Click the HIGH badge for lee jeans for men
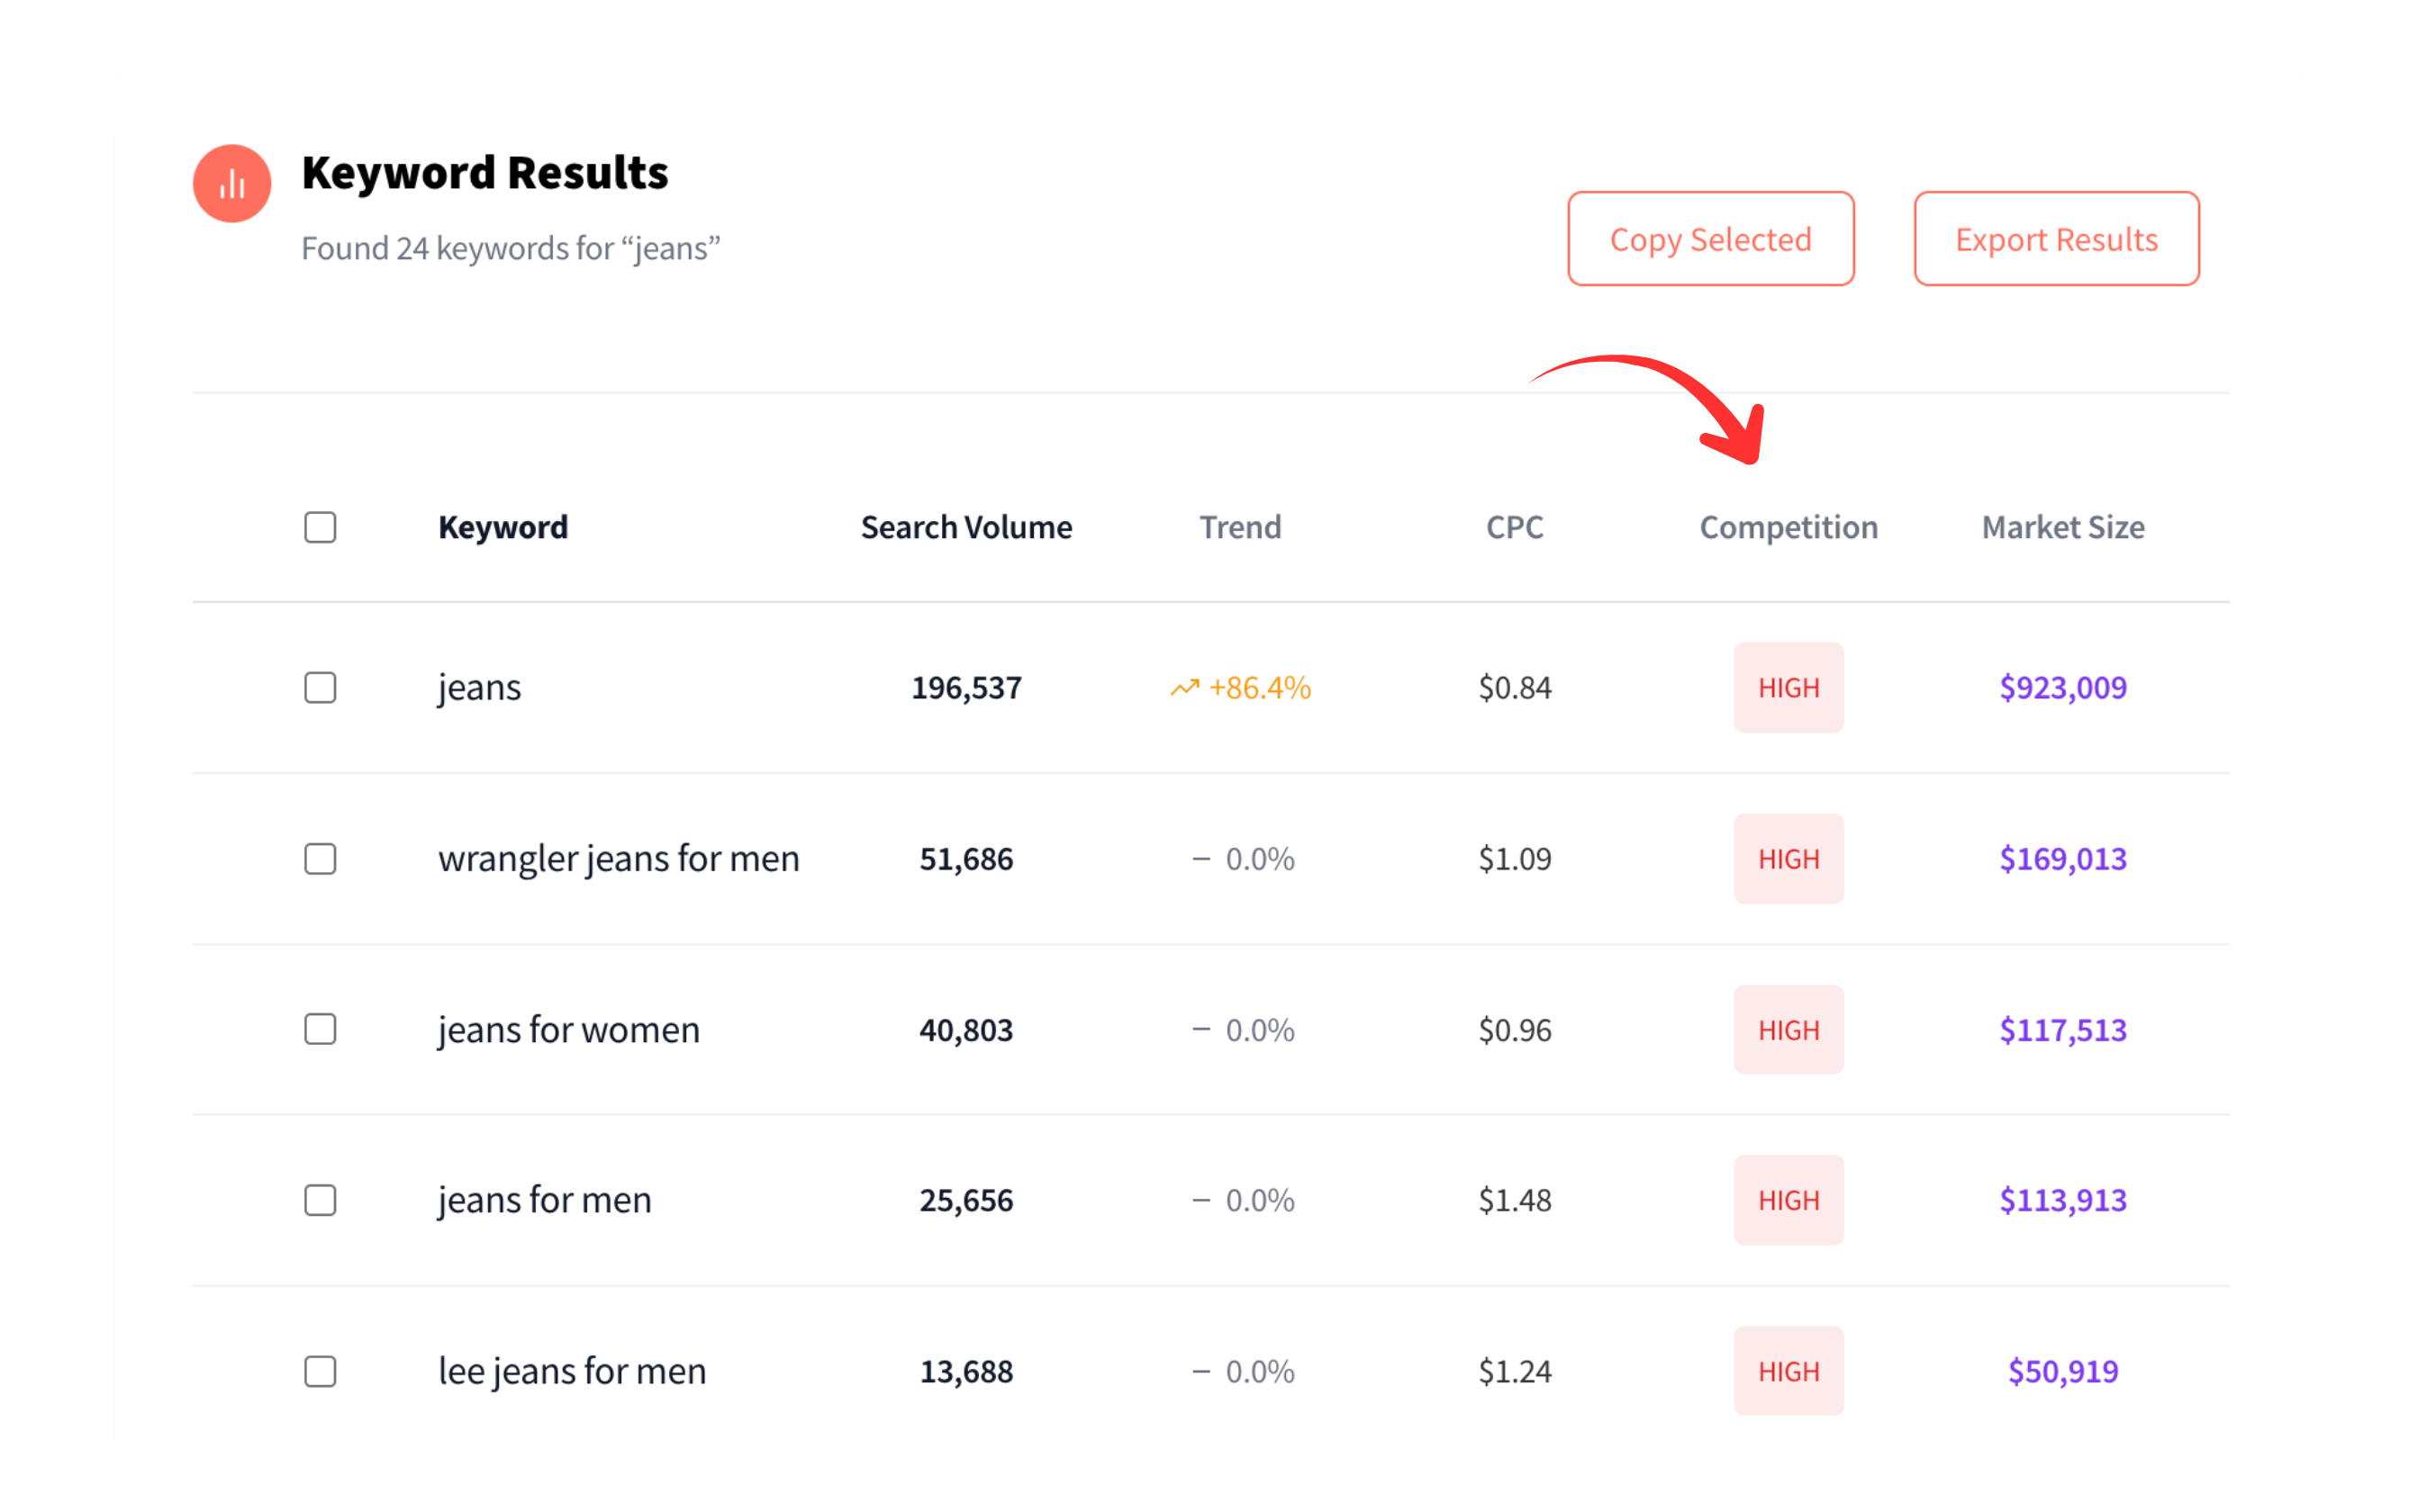Image resolution: width=2418 pixels, height=1512 pixels. [x=1789, y=1371]
